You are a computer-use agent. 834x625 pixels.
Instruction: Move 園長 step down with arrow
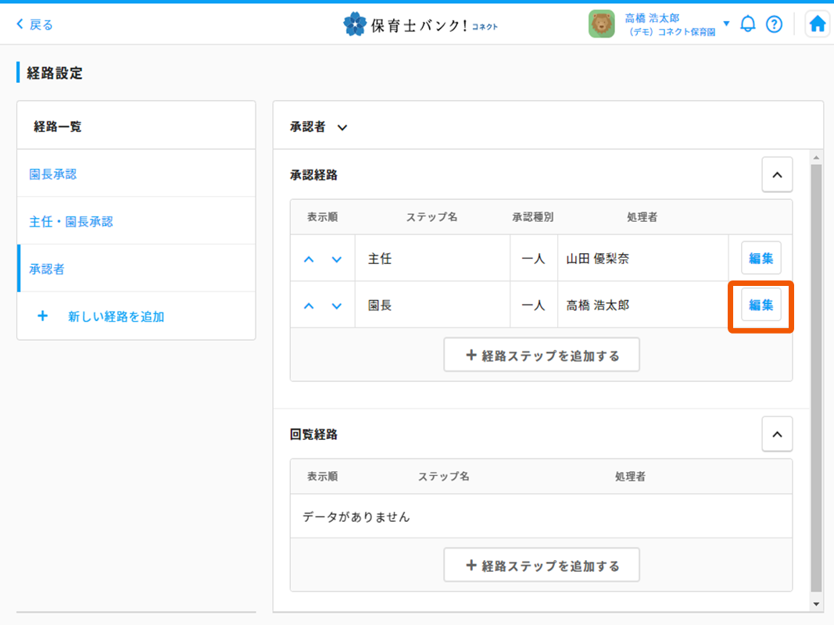[x=337, y=305]
